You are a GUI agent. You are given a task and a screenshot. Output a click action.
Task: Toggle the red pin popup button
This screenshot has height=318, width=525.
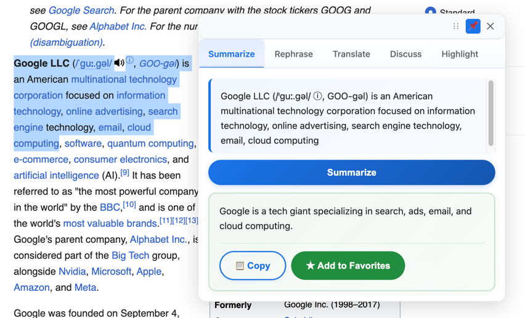(x=473, y=26)
